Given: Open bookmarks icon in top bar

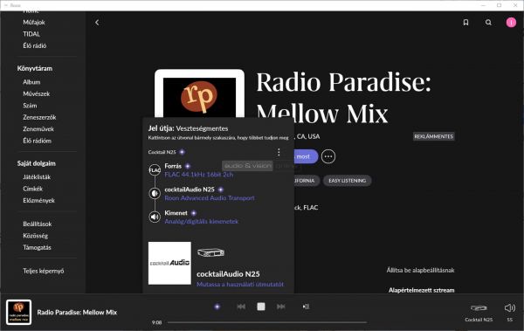Looking at the screenshot, I should (x=465, y=23).
